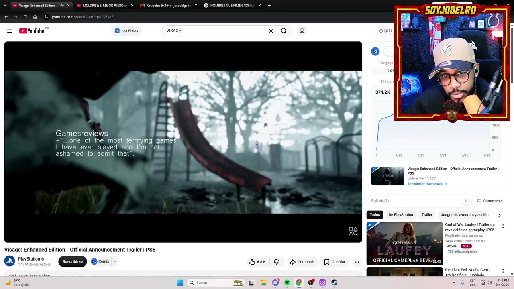The width and height of the screenshot is (514, 289).
Task: Focus the YouTube search field
Action: pos(216,31)
